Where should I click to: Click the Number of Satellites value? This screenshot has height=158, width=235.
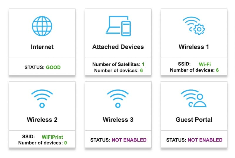click(x=143, y=64)
